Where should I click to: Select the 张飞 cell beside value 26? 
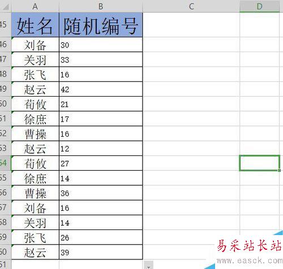[x=35, y=237]
